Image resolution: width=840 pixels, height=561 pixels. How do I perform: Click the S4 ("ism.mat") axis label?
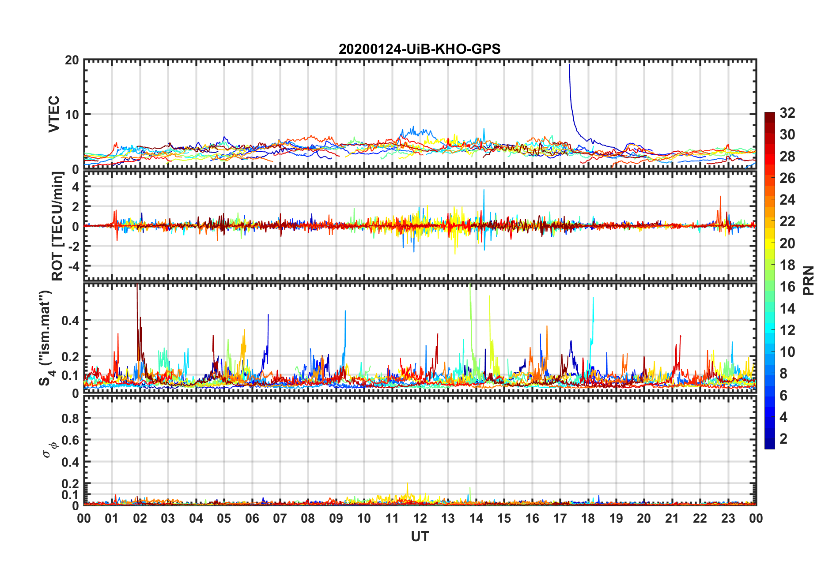47,338
